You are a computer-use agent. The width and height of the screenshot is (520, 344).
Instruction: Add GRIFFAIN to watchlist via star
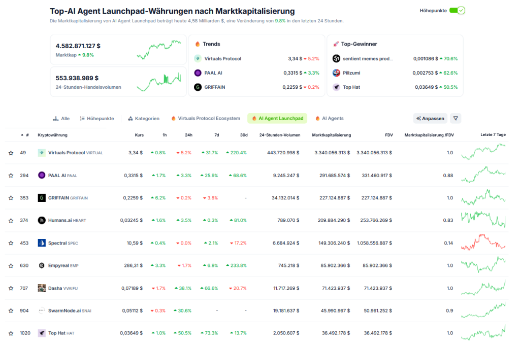tap(11, 198)
